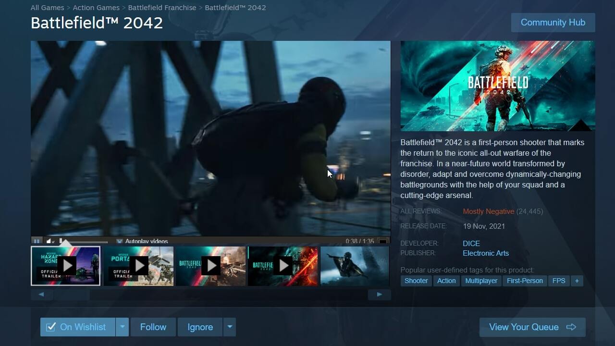Enter fullscreen video mode
The width and height of the screenshot is (615, 346).
[x=383, y=241]
